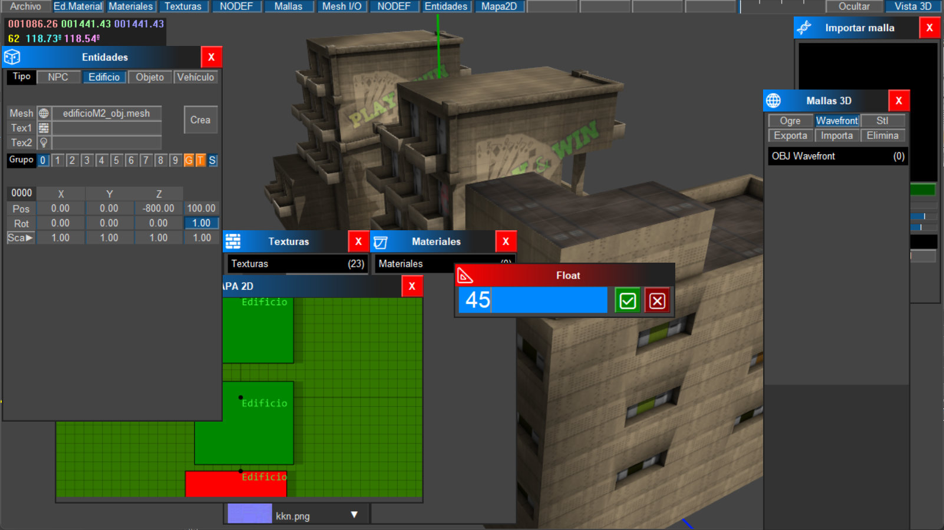
Task: Click Importa in the Mallas 3D panel
Action: 837,135
